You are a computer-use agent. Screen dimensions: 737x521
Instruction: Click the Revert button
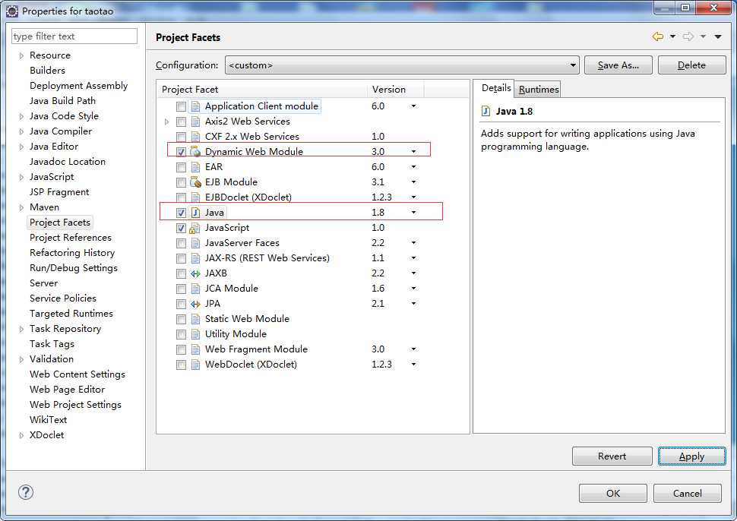612,456
